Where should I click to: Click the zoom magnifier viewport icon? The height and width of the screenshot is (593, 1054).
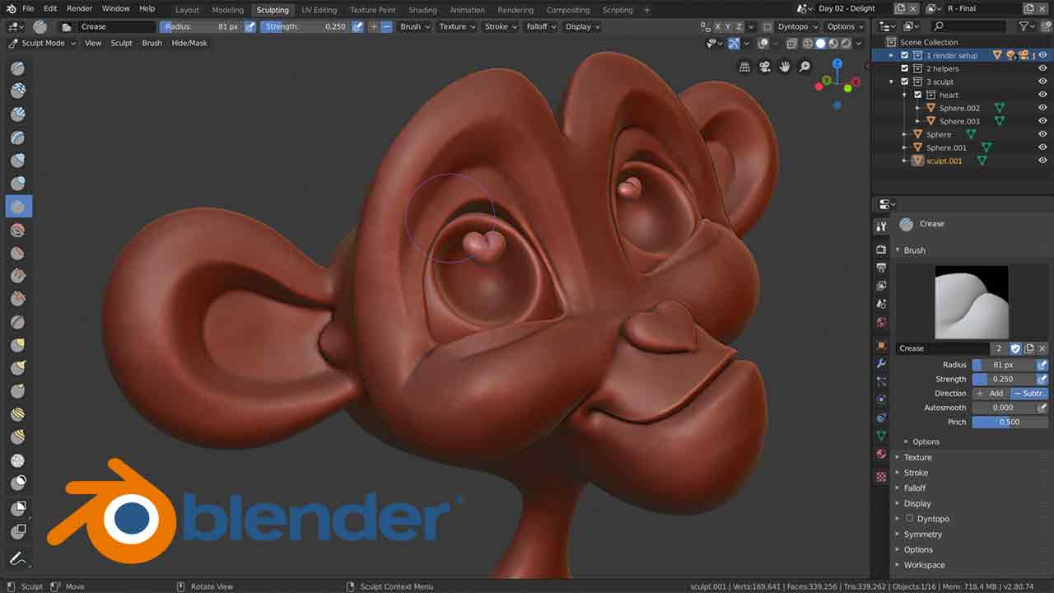[804, 67]
